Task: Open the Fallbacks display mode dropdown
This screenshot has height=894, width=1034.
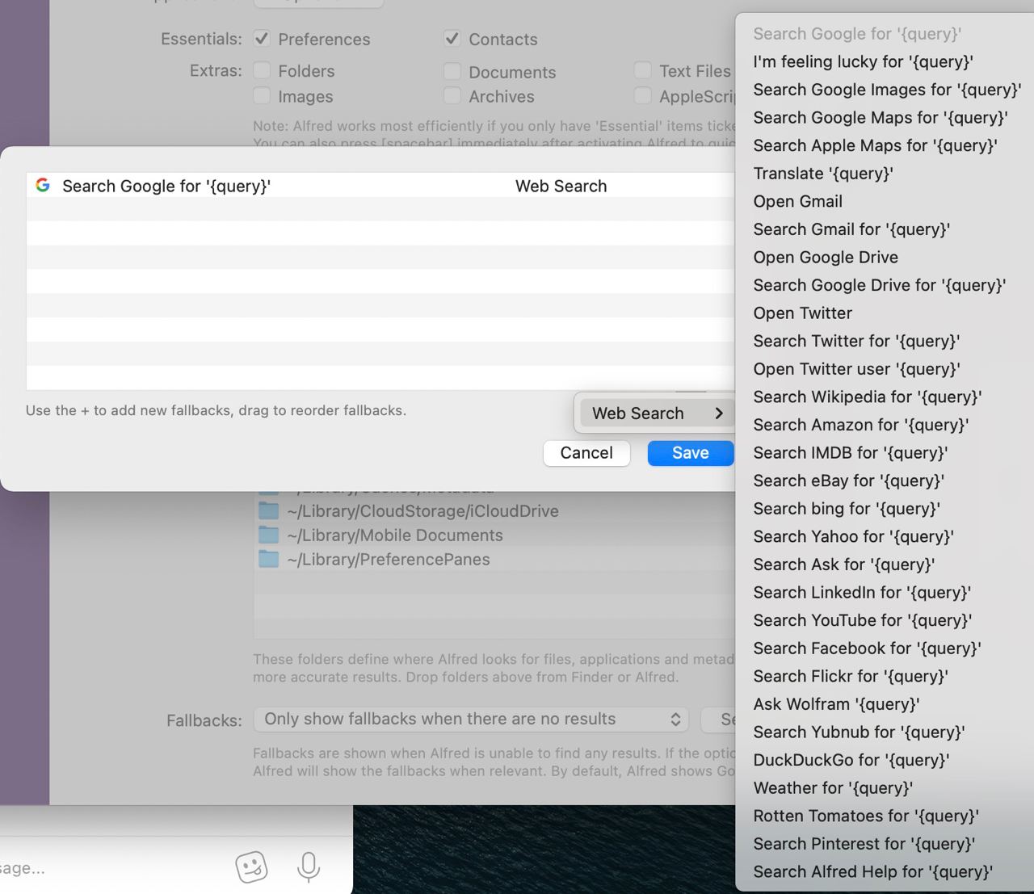Action: (x=471, y=719)
